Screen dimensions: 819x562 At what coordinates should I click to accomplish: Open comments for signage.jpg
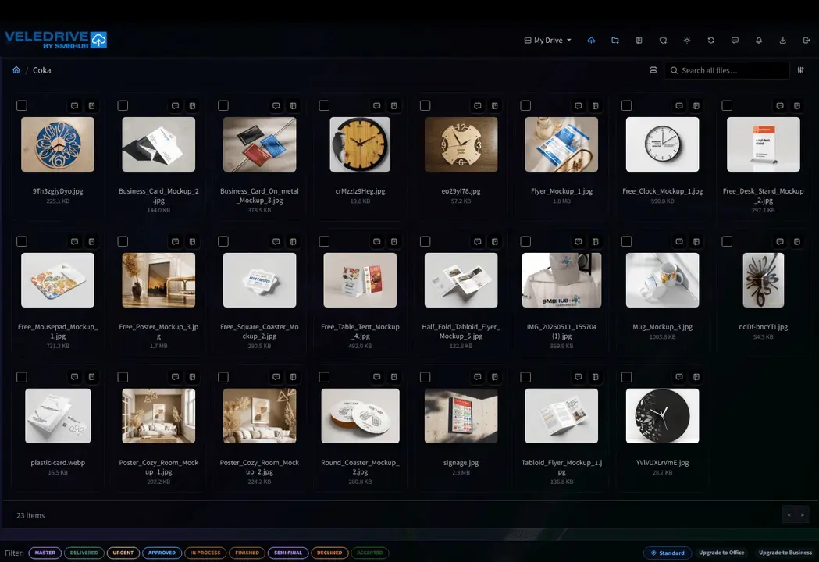477,377
